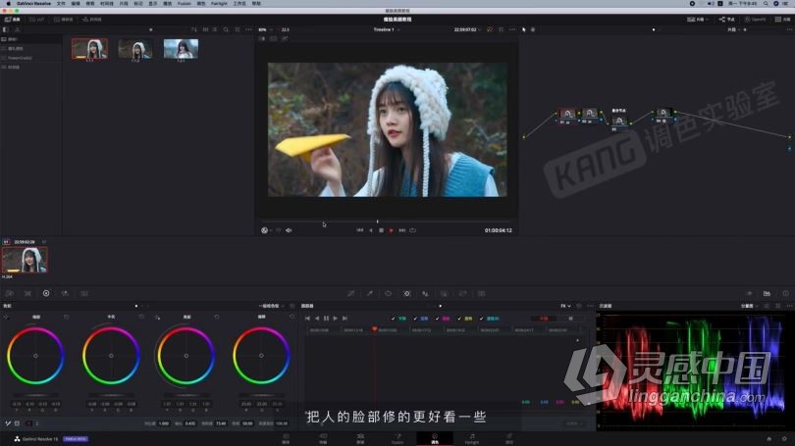Select the second gallery still thumbnail

(x=135, y=49)
